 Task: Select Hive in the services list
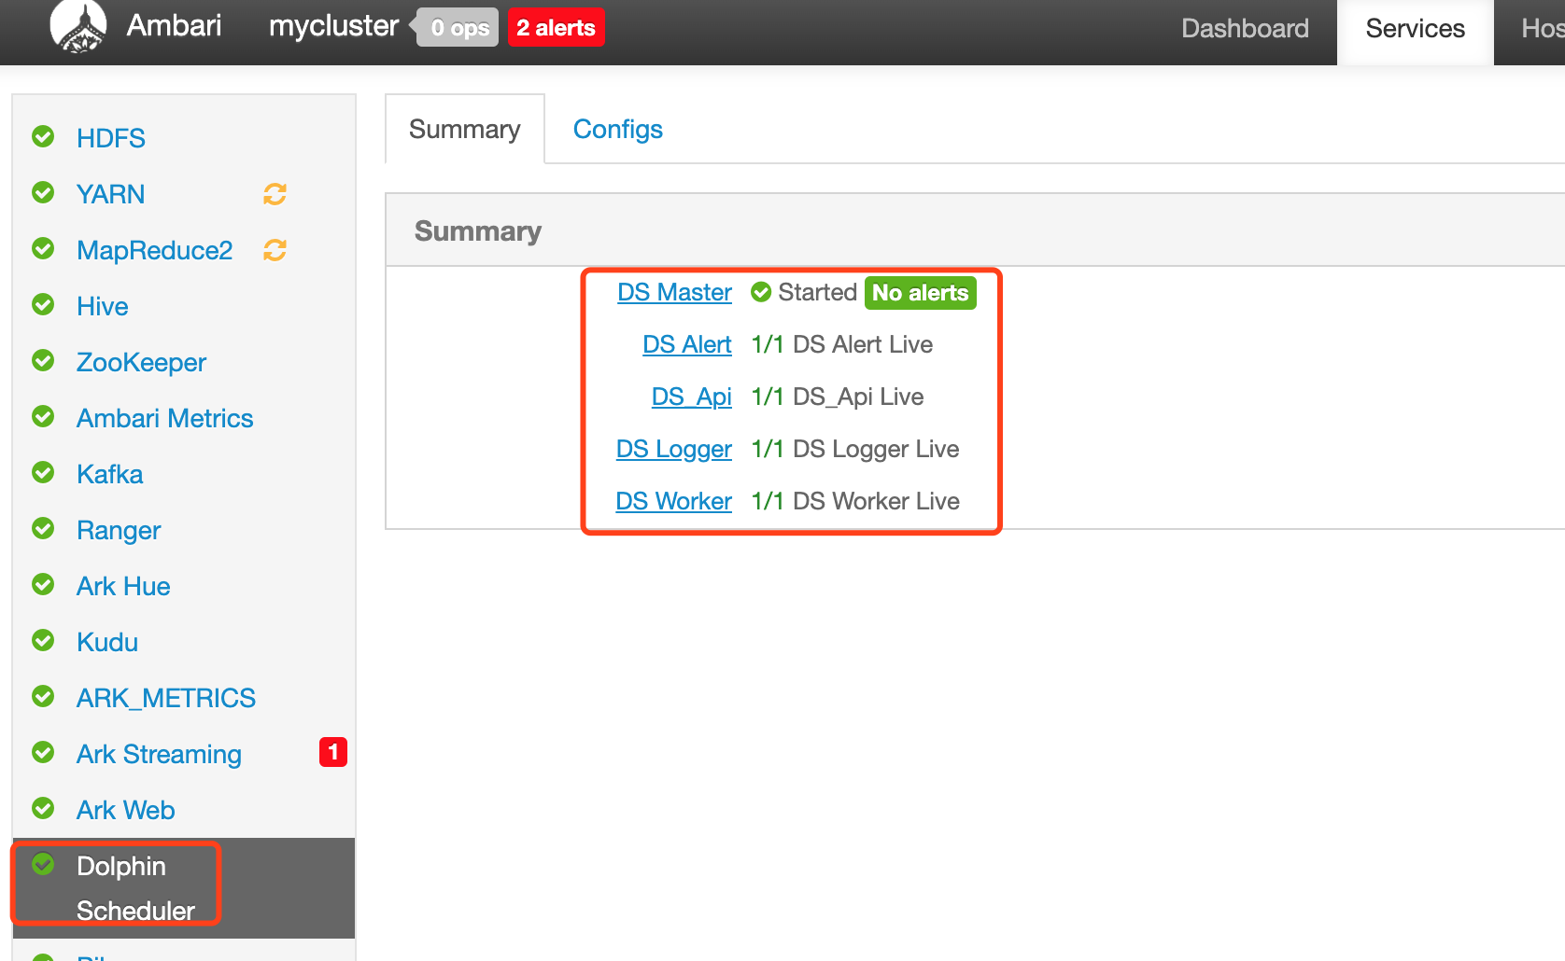[102, 306]
